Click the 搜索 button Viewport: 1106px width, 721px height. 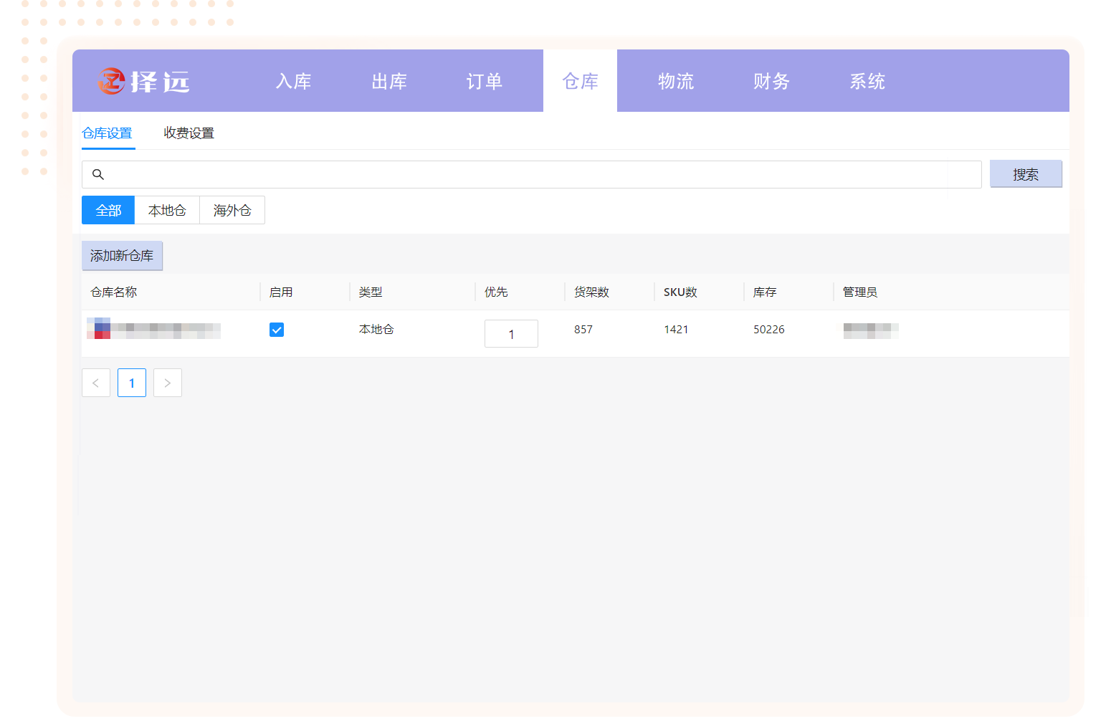[1026, 174]
